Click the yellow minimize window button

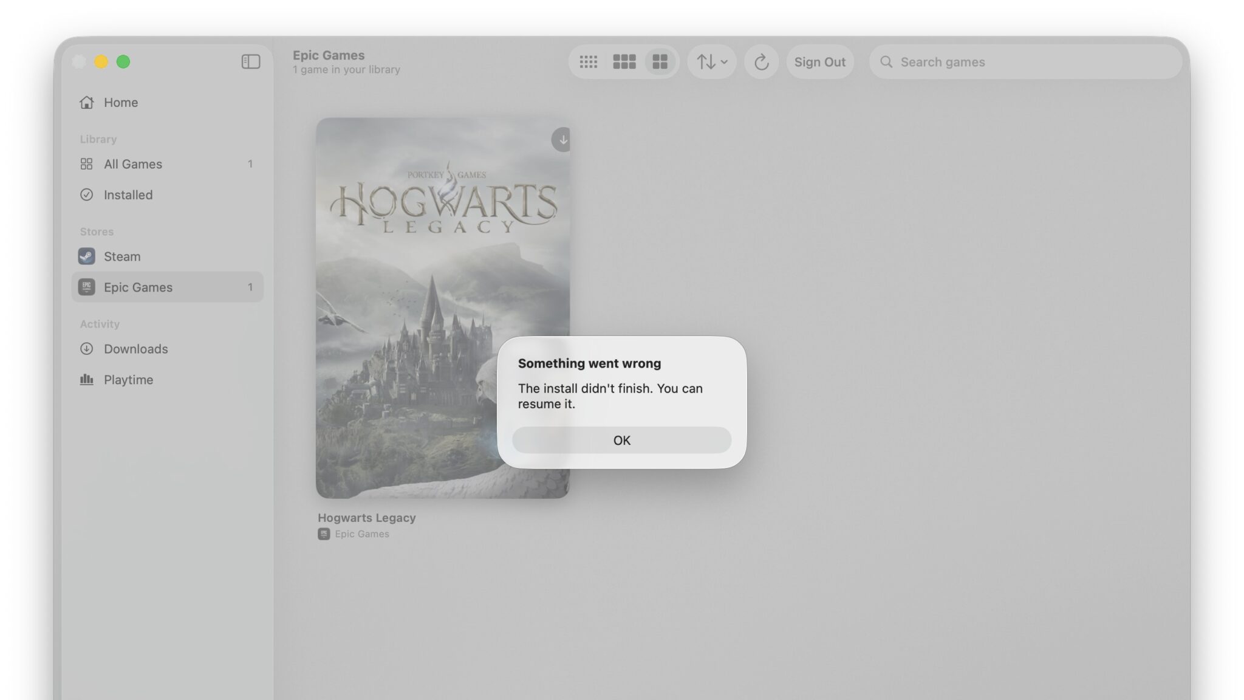point(101,61)
